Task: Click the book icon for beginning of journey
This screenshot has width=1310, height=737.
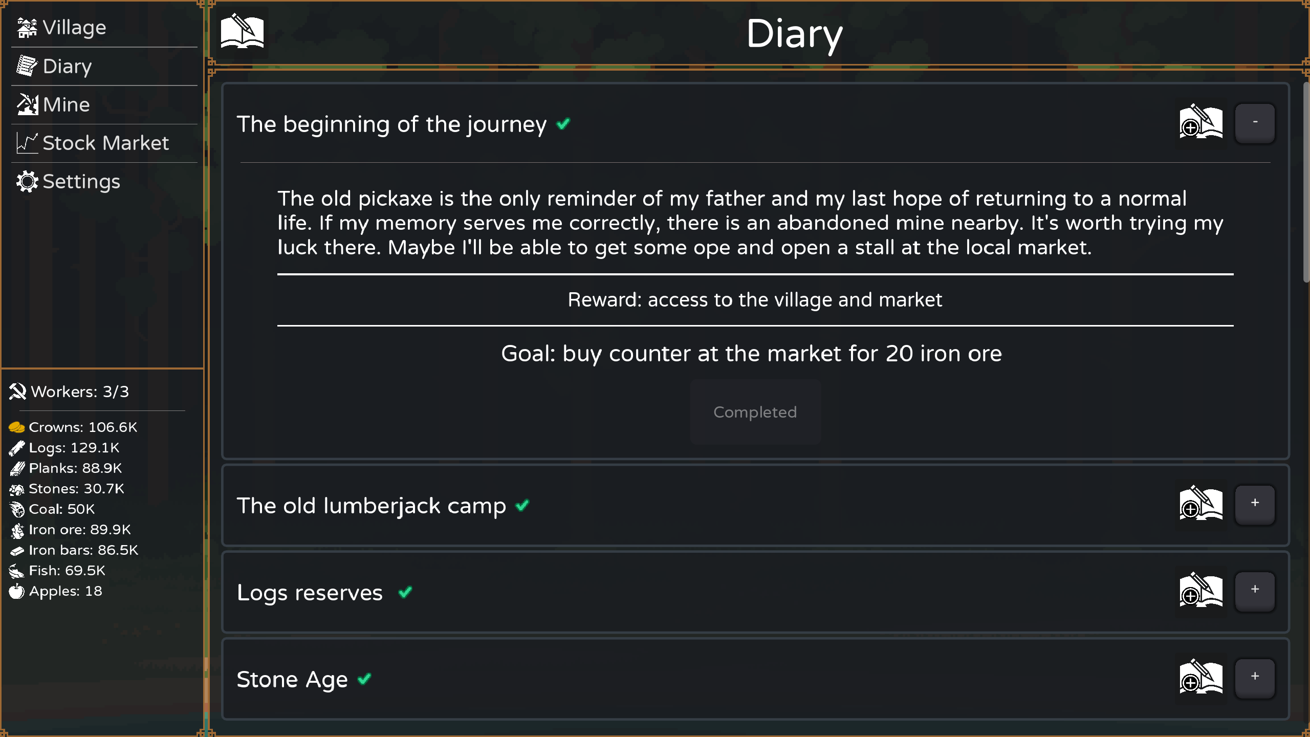Action: click(1201, 122)
